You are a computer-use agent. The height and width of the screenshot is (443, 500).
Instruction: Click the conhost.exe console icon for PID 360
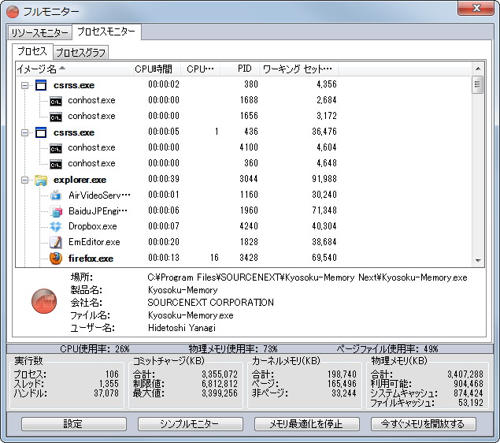pyautogui.click(x=56, y=165)
